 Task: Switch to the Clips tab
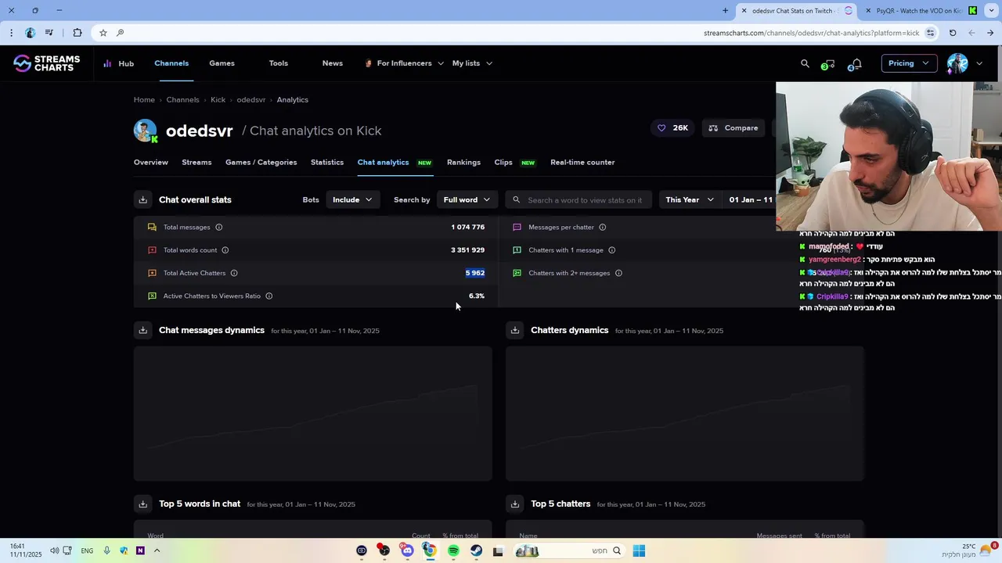(x=503, y=163)
